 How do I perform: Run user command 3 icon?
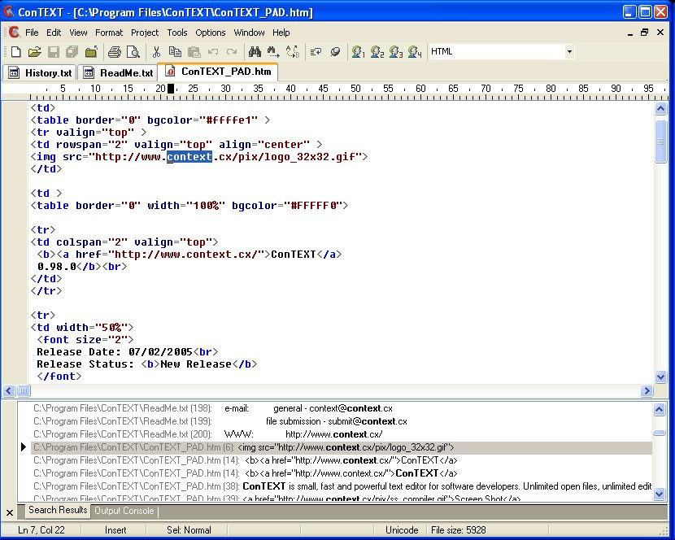(395, 52)
